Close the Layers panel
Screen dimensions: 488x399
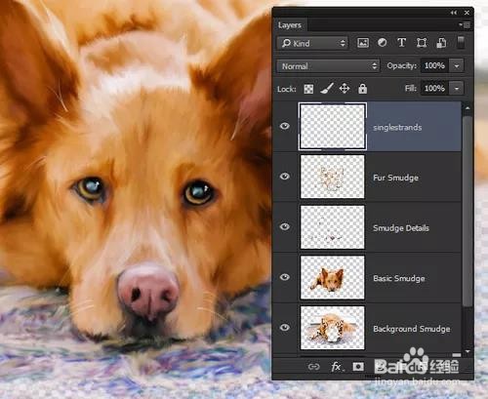pyautogui.click(x=467, y=13)
